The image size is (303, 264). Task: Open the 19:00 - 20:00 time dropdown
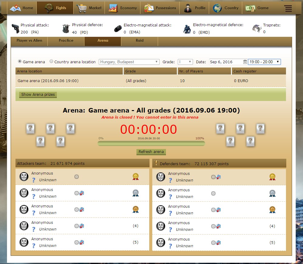(x=264, y=62)
